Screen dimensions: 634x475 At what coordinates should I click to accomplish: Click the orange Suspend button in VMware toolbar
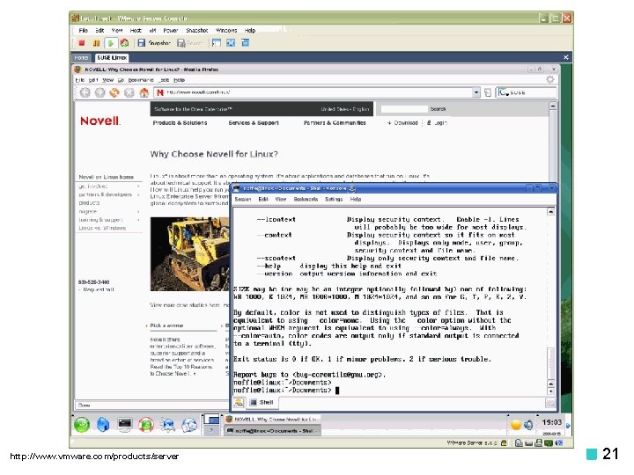pos(96,43)
